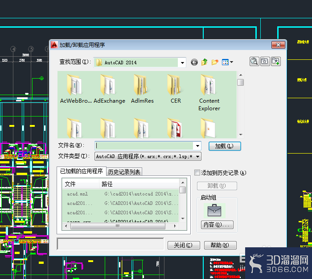
Task: Sort by the 路径 column header
Action: 139,184
